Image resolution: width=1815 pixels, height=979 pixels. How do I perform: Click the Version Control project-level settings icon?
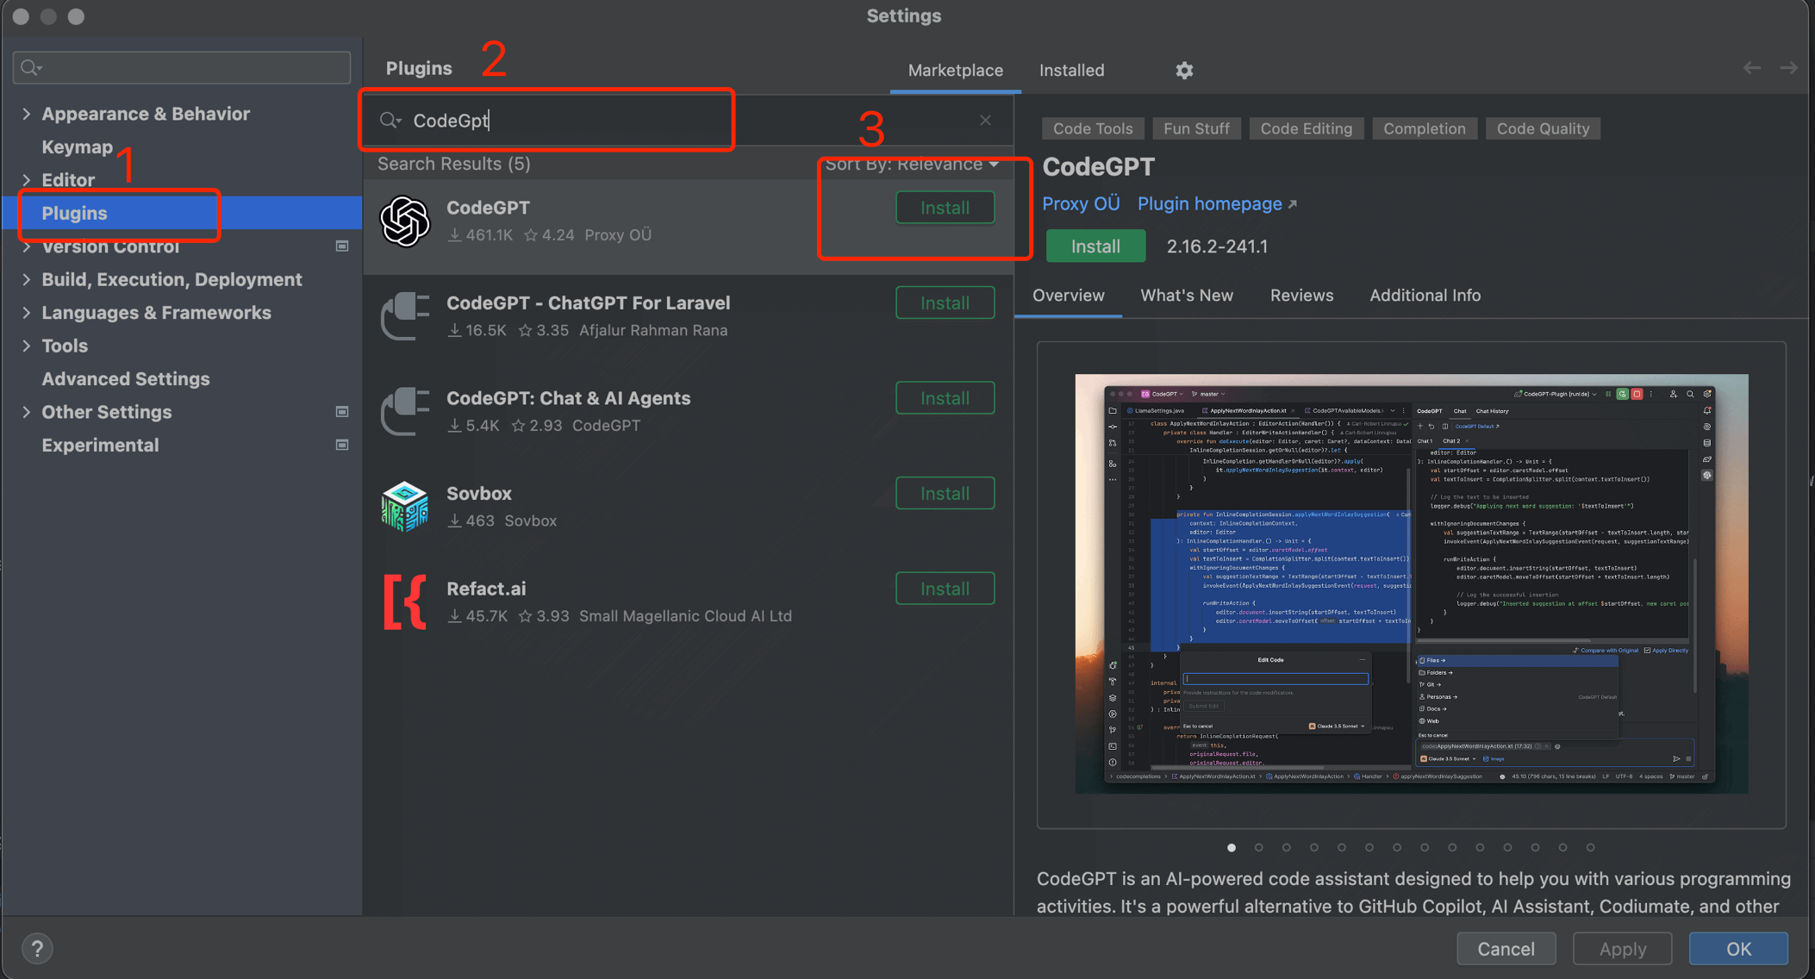342,246
